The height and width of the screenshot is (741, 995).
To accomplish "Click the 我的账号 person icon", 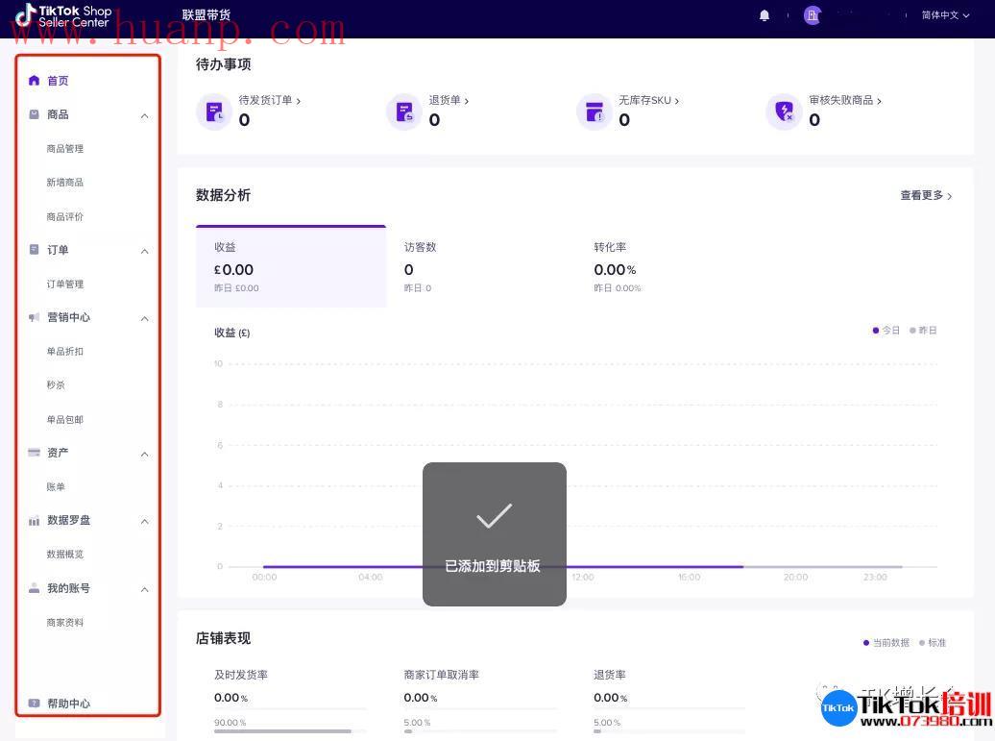I will tap(35, 588).
